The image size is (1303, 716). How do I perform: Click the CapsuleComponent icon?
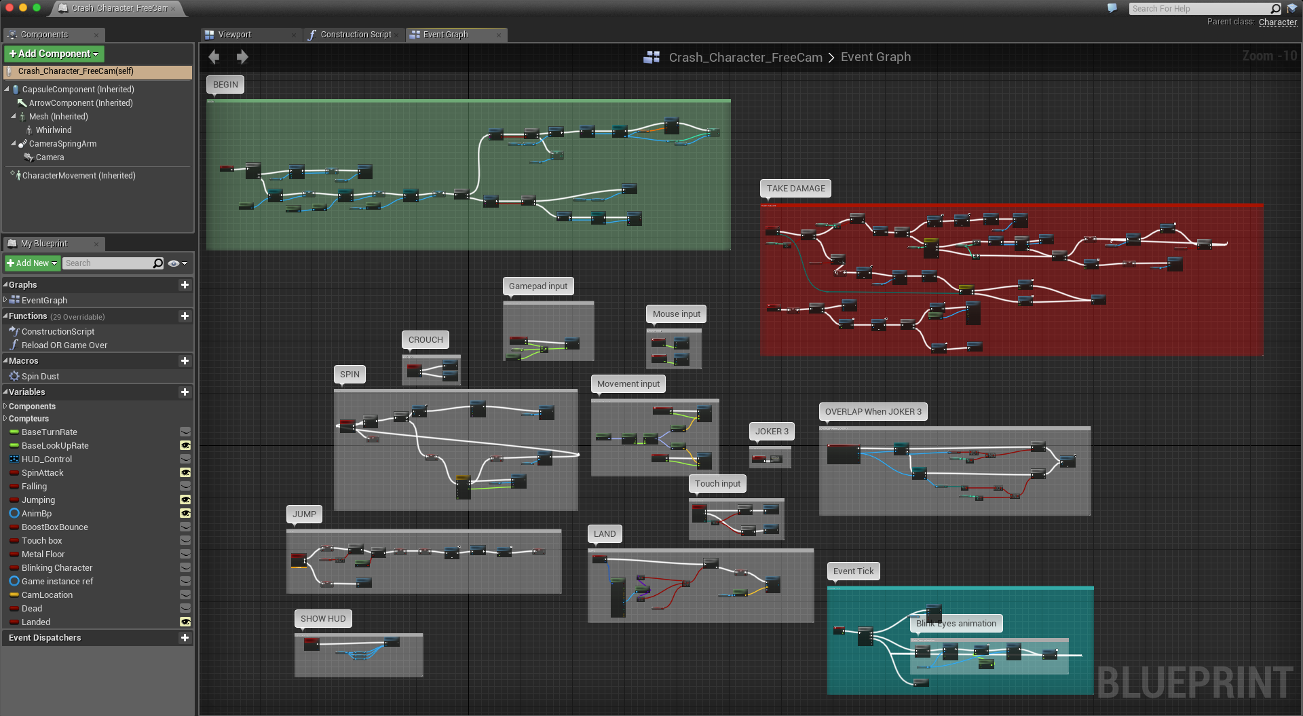(x=16, y=90)
